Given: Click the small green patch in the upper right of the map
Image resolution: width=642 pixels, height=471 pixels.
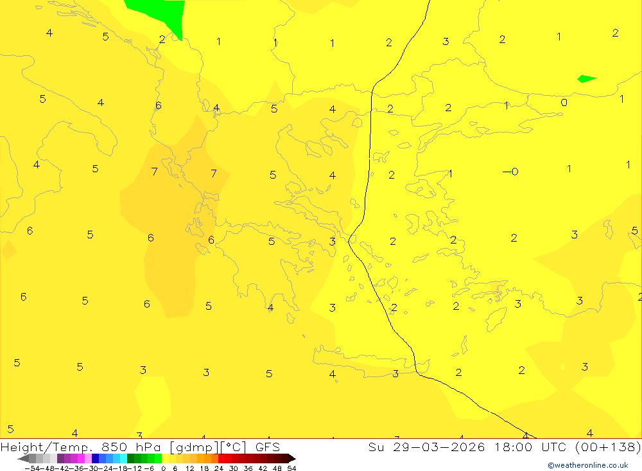Looking at the screenshot, I should click(586, 78).
